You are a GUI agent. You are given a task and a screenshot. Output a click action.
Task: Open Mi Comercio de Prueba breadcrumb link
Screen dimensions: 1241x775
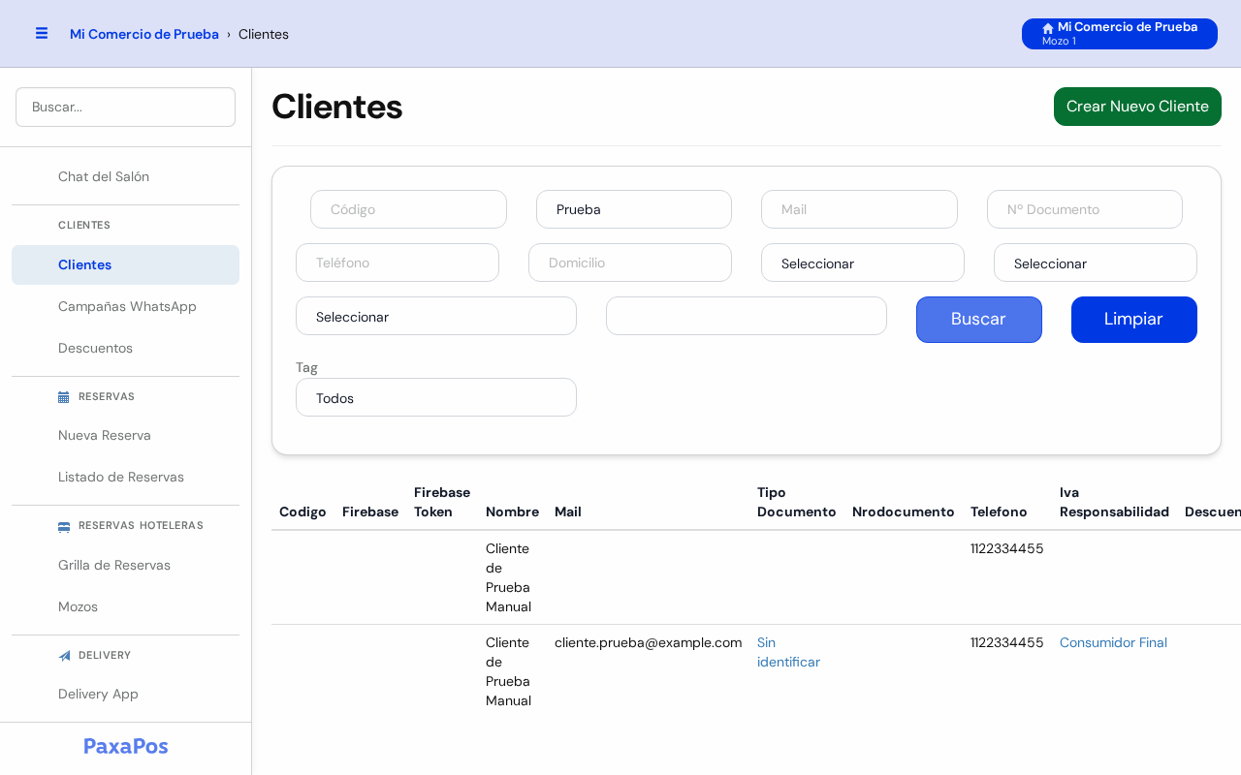coord(144,34)
